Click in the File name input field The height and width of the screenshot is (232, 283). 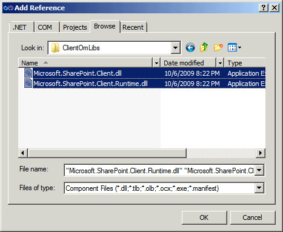(x=159, y=171)
